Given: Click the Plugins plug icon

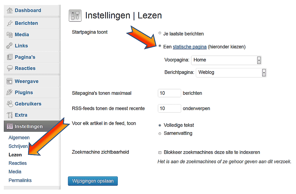Looking at the screenshot, I should 10,92.
